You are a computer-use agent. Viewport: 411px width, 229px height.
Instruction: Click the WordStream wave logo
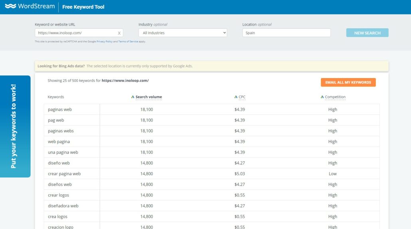10,6
